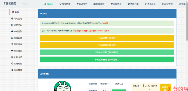
Task: Open 网址监控 server icon in top navigation
Action: (x=95, y=4)
